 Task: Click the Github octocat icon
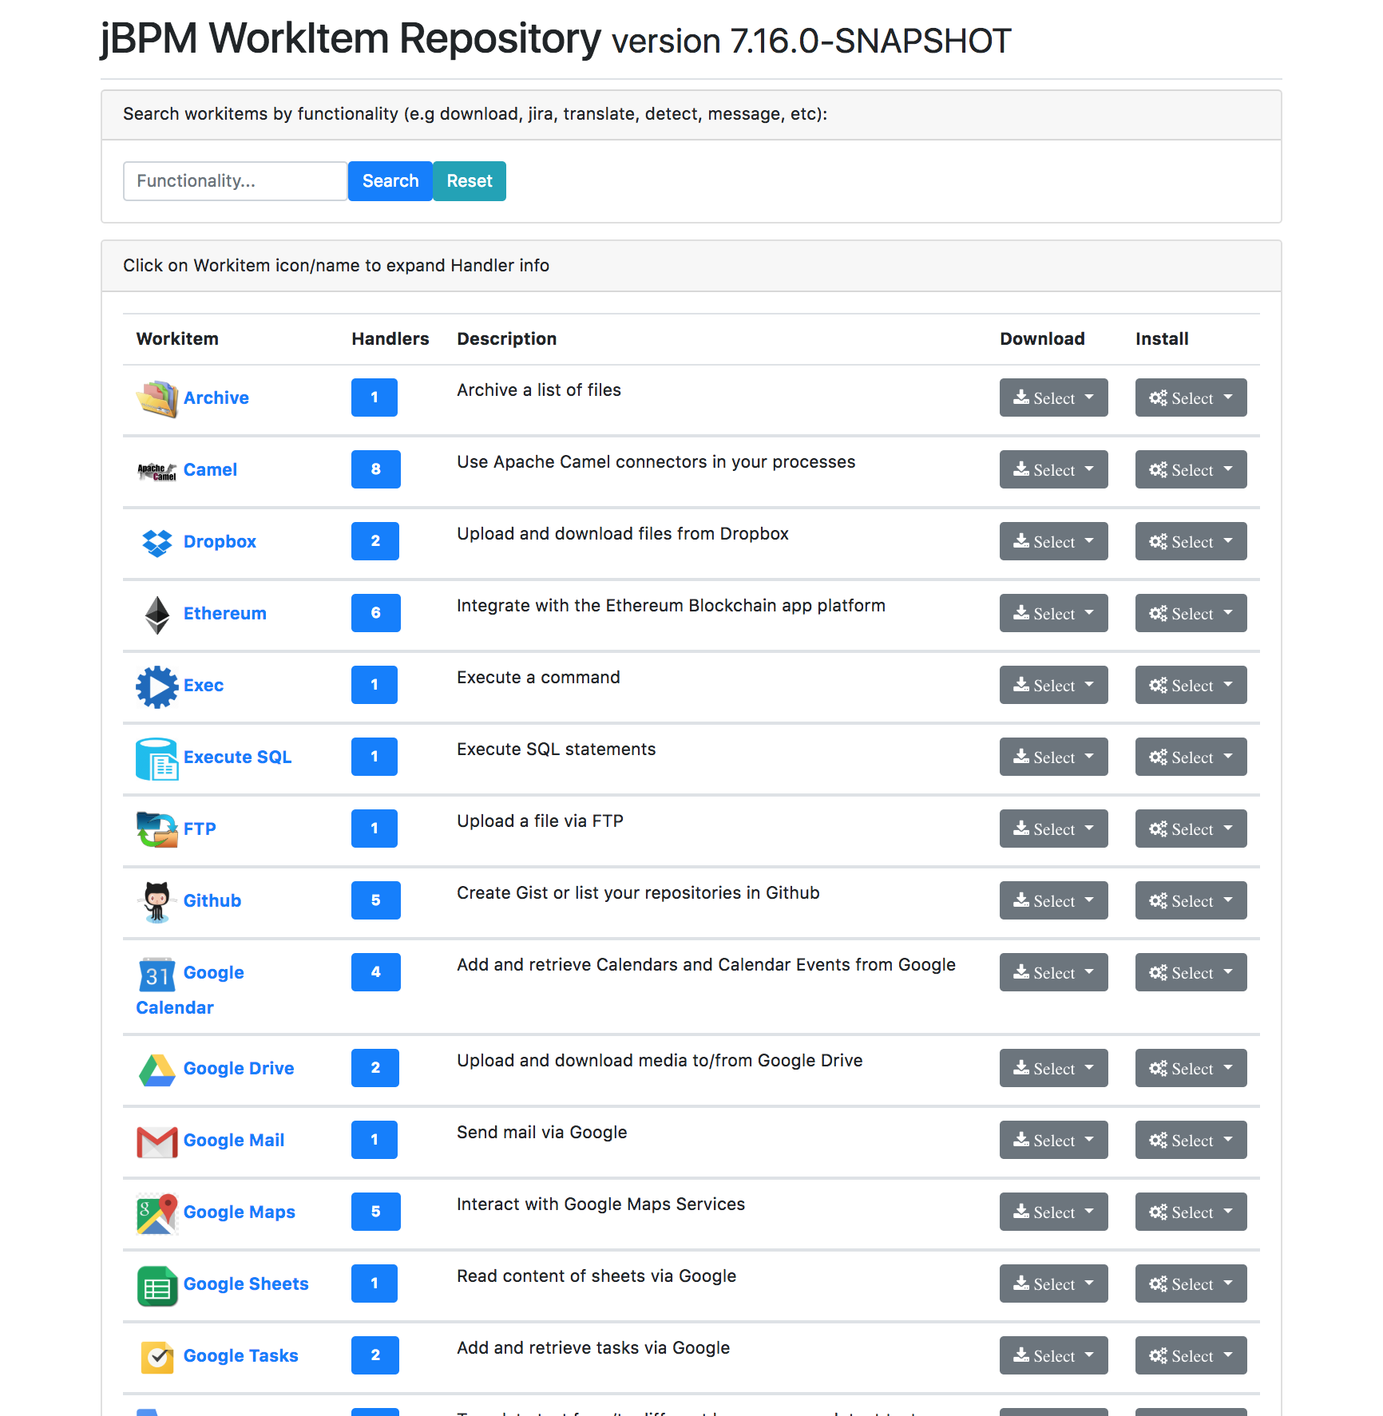click(x=157, y=902)
